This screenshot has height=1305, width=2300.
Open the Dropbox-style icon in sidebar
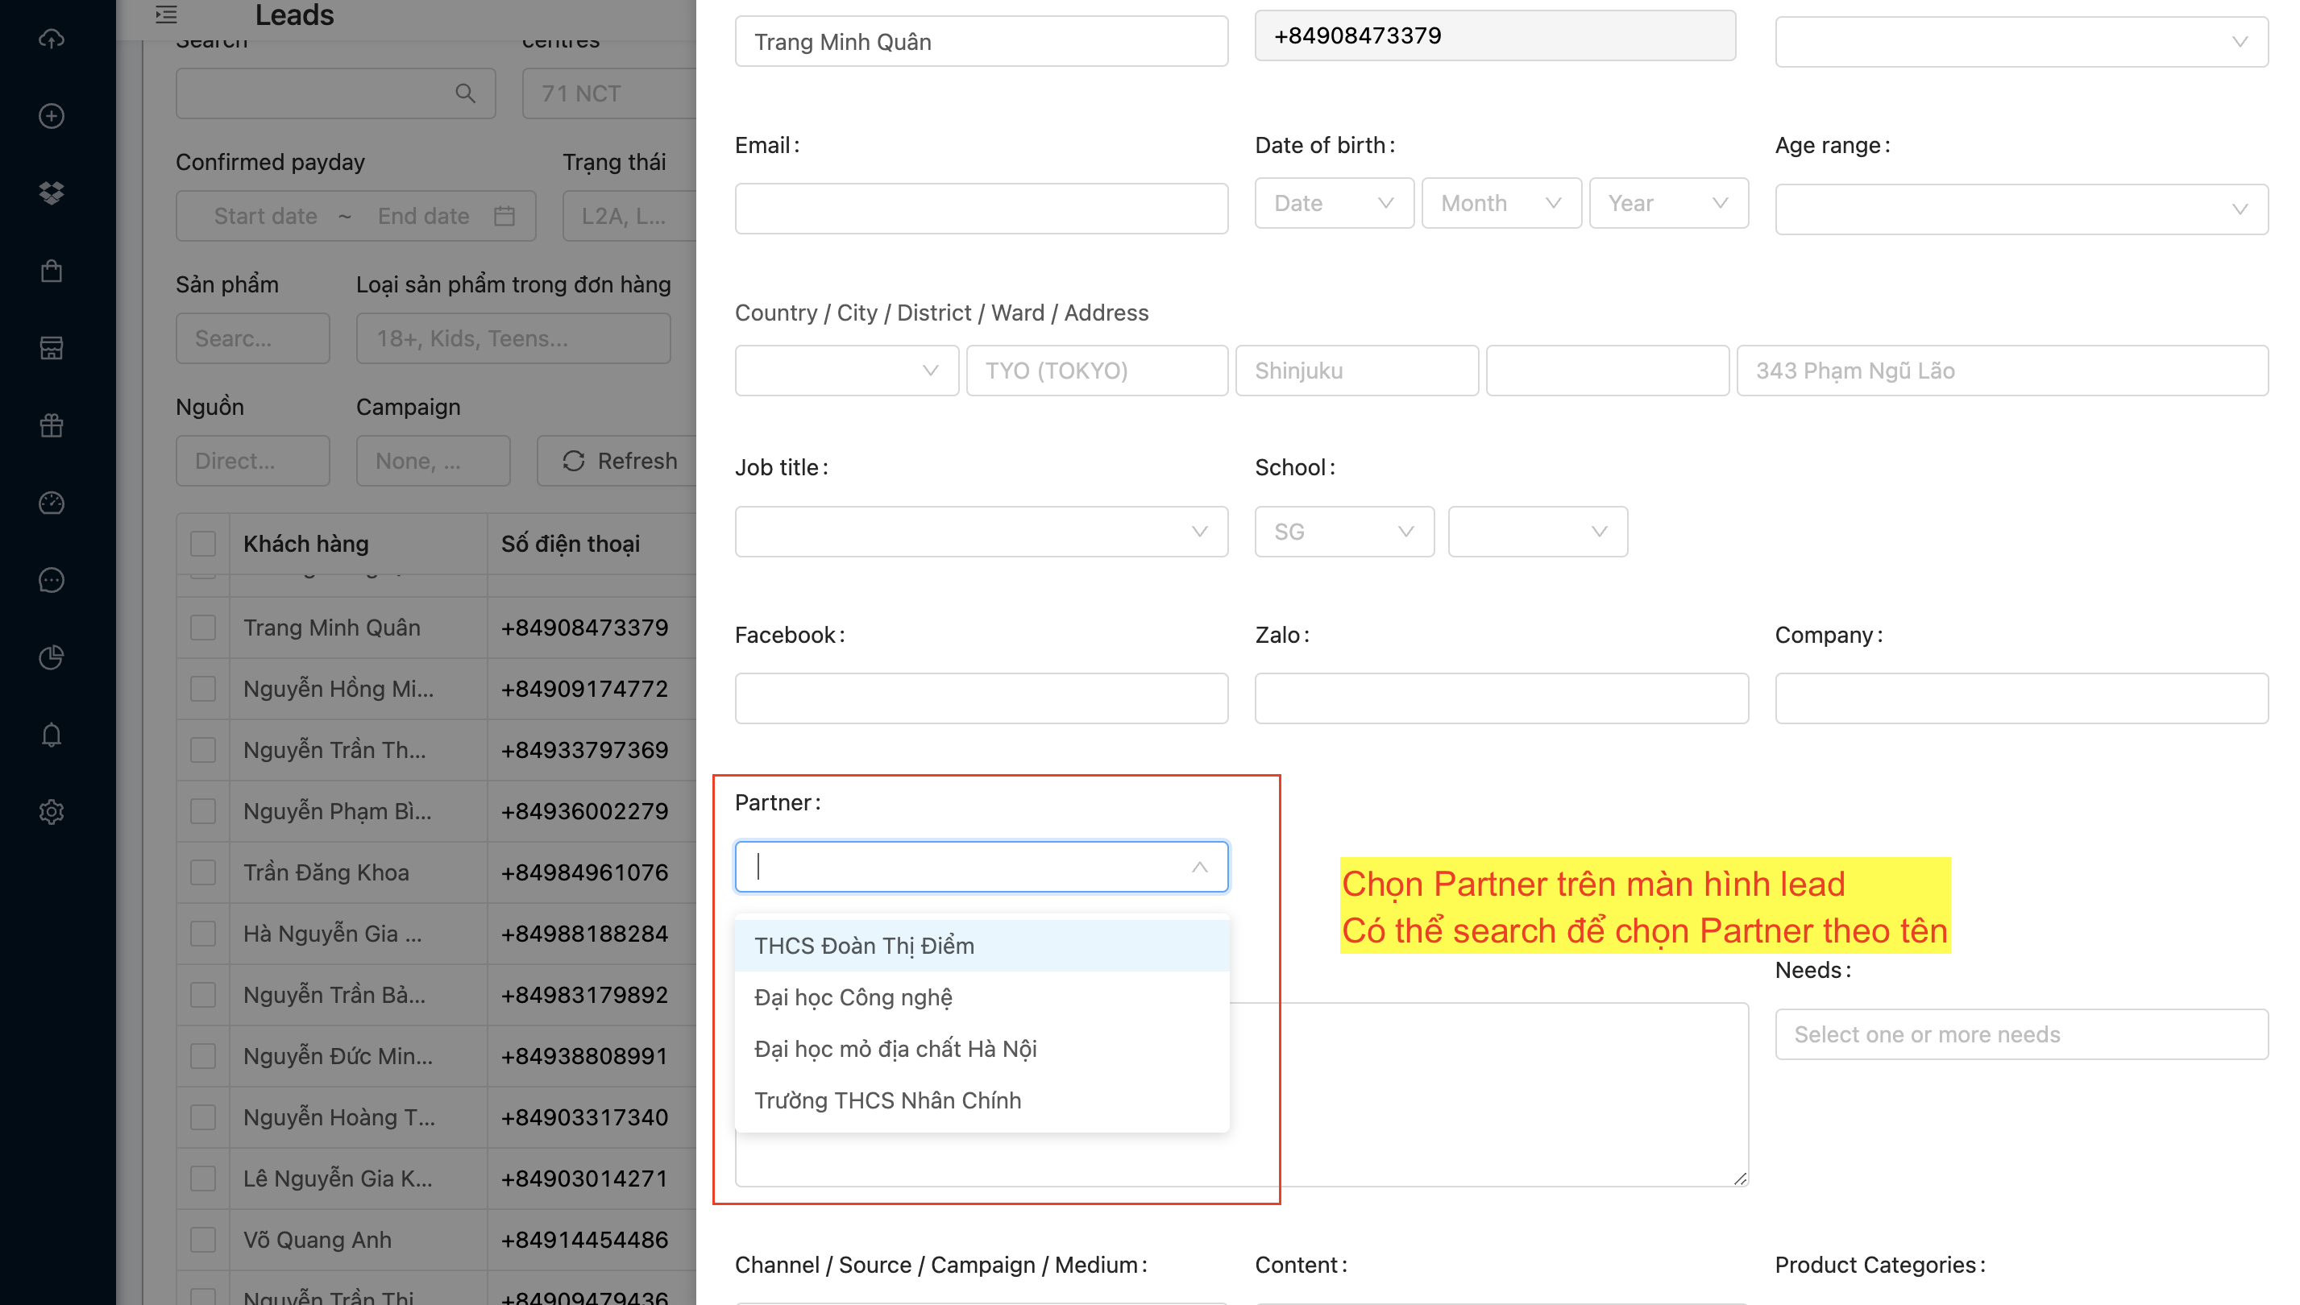pos(51,193)
